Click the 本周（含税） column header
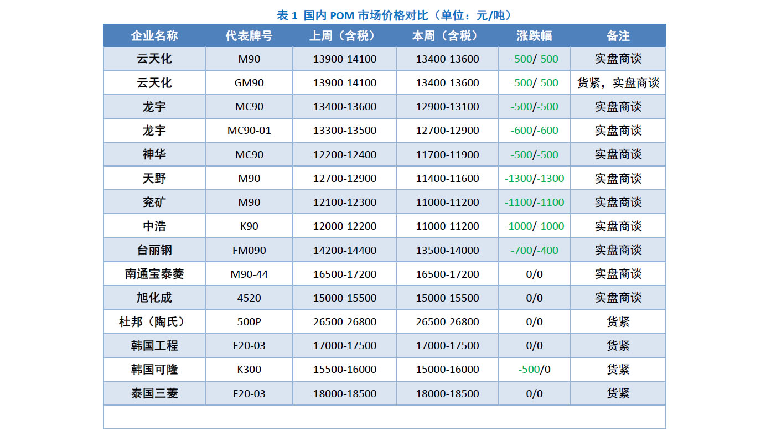766x431 pixels. 448,36
